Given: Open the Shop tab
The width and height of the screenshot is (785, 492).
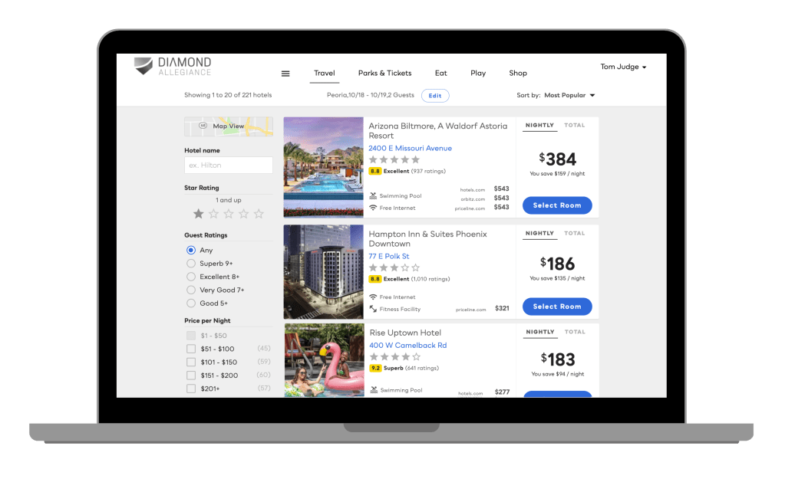Looking at the screenshot, I should 518,73.
